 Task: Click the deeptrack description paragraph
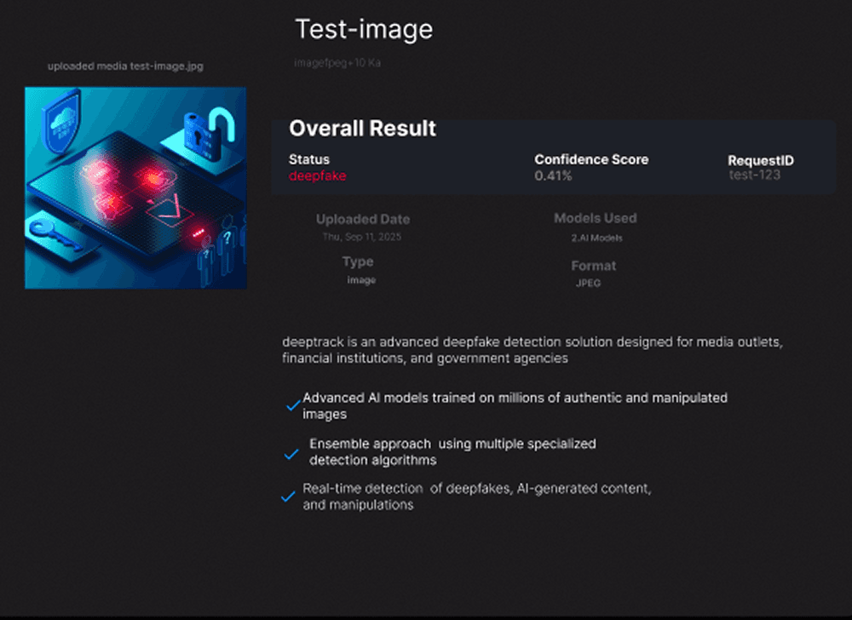tap(532, 350)
